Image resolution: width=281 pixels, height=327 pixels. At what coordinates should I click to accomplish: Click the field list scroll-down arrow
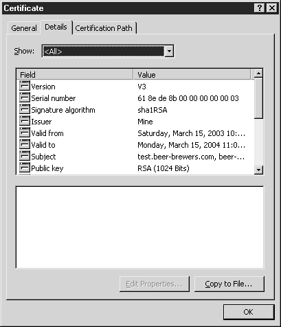tap(258, 170)
